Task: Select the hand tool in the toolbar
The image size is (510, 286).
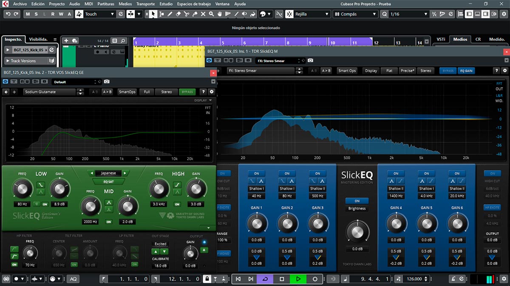Action: click(x=220, y=14)
